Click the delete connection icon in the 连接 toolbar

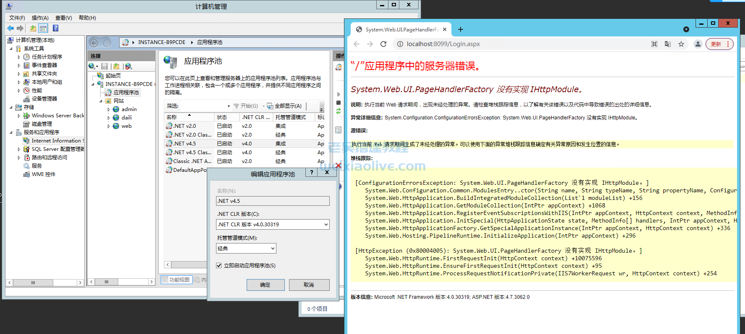point(128,66)
